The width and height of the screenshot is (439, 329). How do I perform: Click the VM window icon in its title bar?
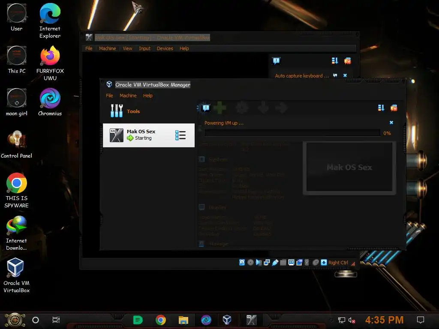point(89,37)
